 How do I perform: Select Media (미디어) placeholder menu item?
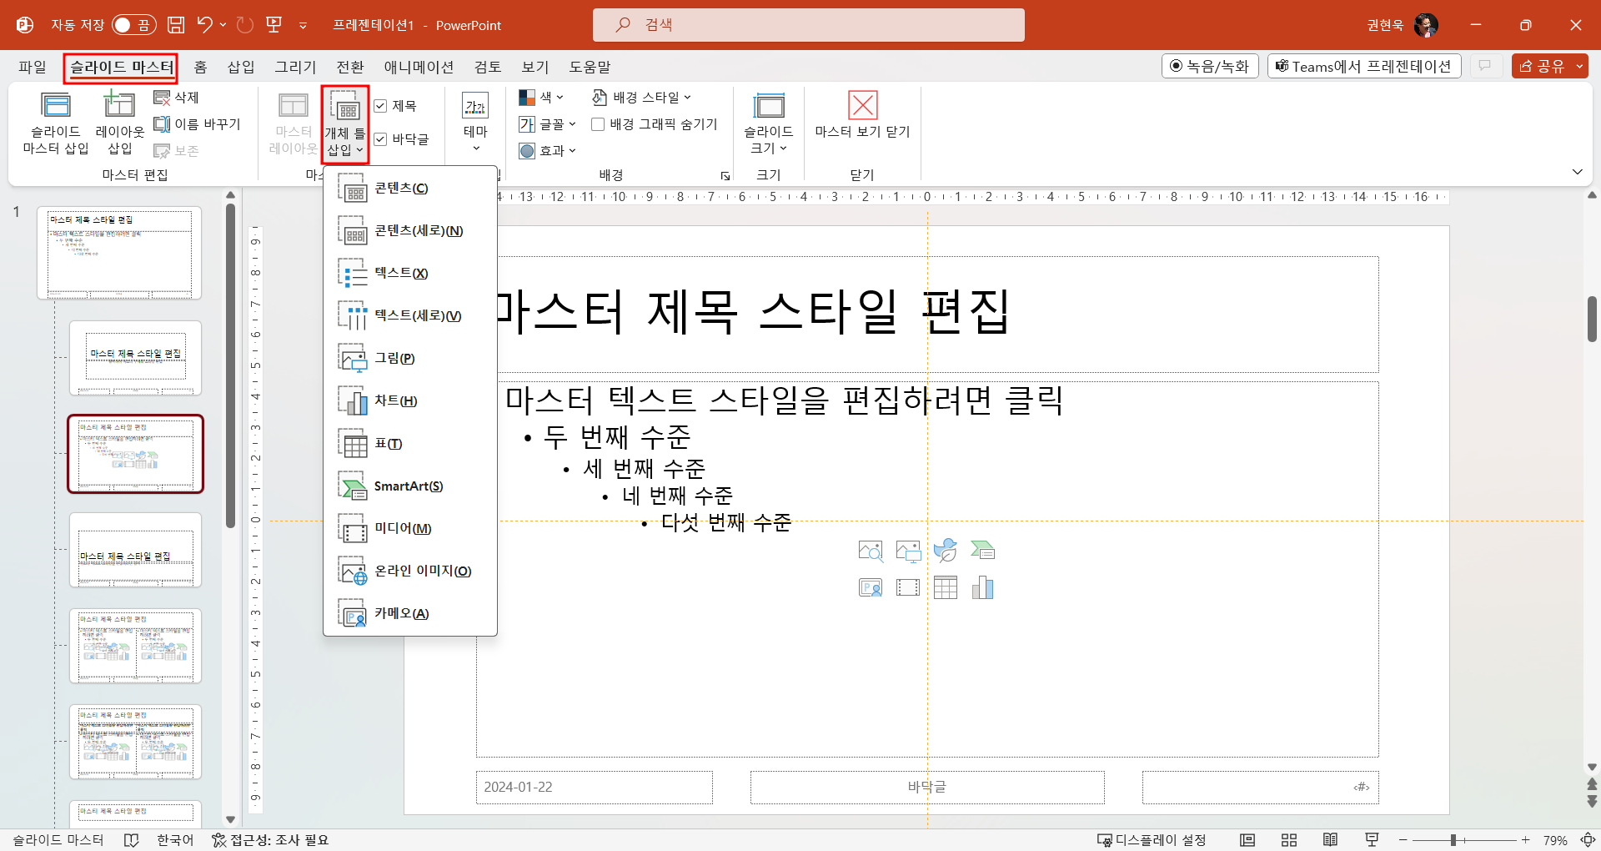coord(409,529)
